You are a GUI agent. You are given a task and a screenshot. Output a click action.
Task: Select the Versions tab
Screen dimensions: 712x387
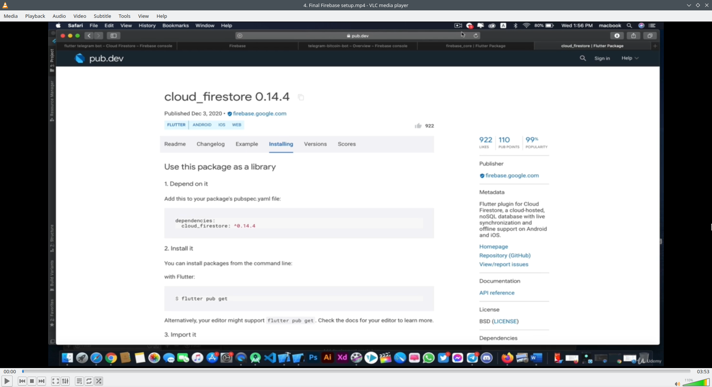(315, 144)
